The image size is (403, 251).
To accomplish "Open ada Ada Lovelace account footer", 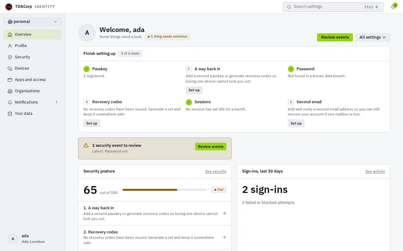I will click(x=32, y=238).
